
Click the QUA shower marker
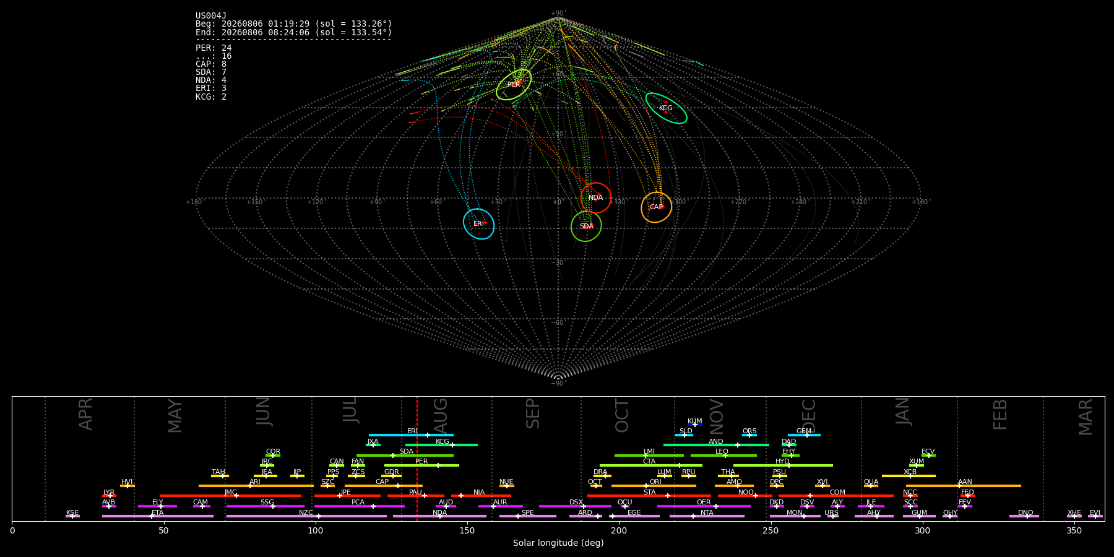[x=871, y=486]
